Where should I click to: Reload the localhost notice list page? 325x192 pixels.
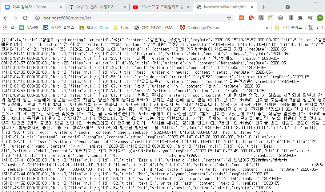[25, 18]
